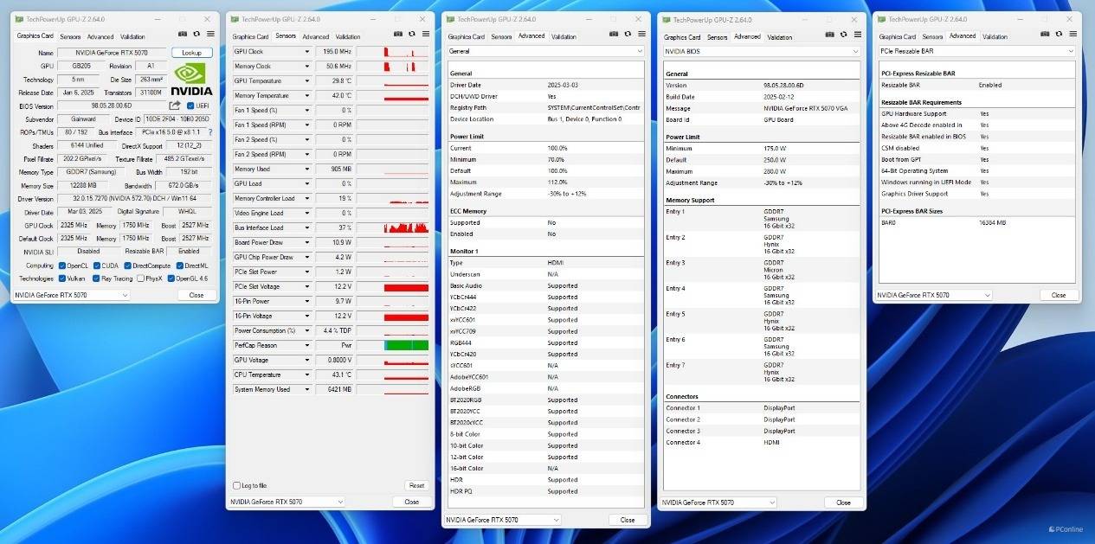The image size is (1095, 544).
Task: Click camera screenshot icon in the Sensors window
Action: pyautogui.click(x=398, y=34)
